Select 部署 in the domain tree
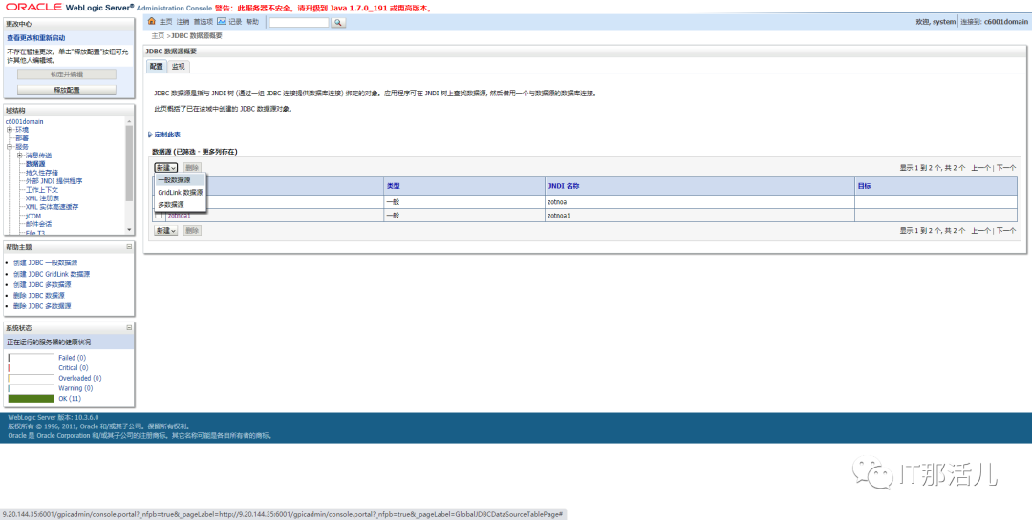This screenshot has width=1032, height=520. click(x=22, y=138)
